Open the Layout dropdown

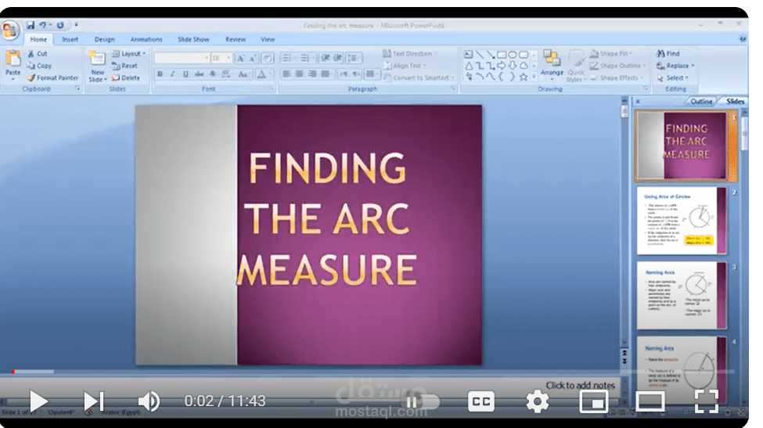pos(128,53)
